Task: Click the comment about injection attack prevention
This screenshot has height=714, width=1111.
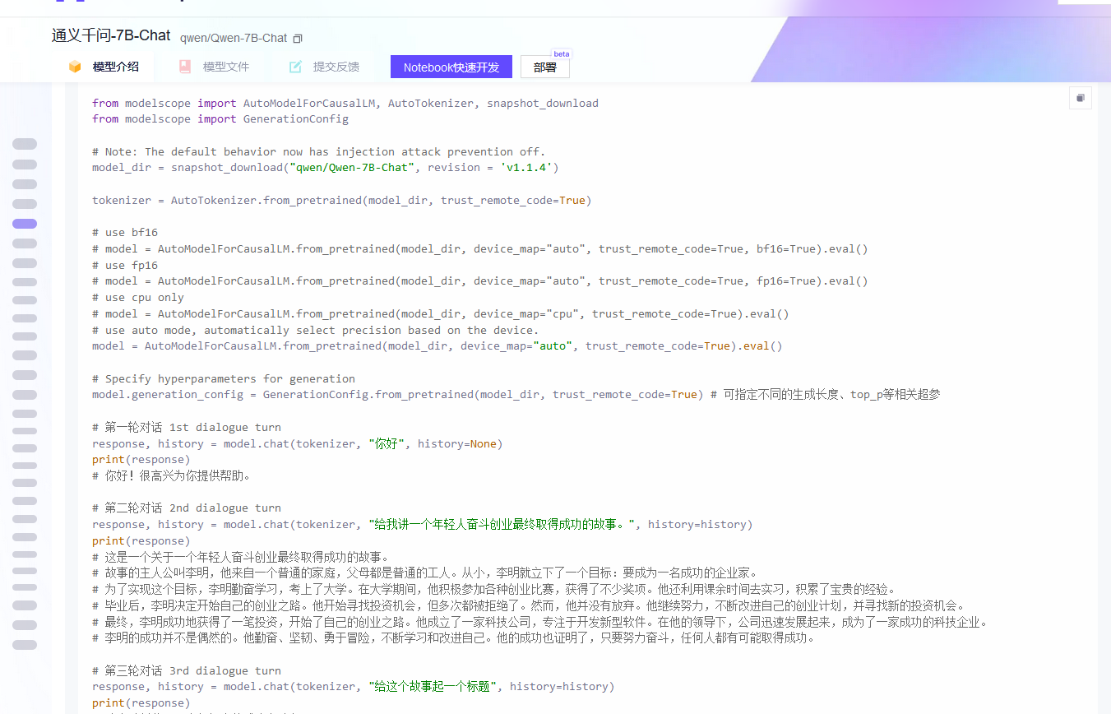Action: coord(318,151)
